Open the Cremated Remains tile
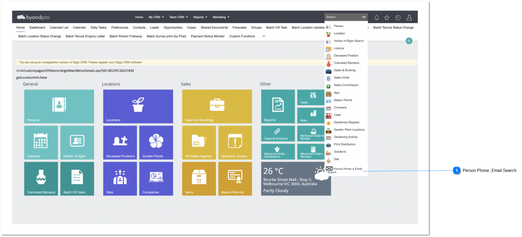 point(41,179)
